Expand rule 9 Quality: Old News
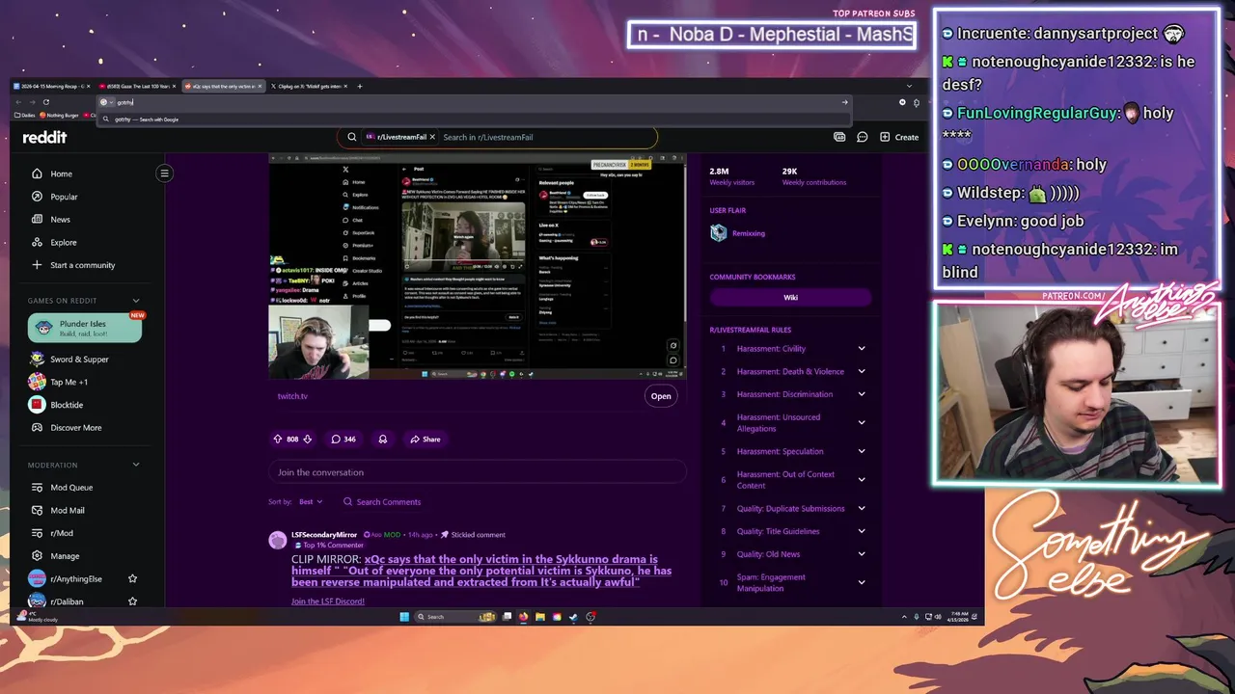 click(x=862, y=554)
